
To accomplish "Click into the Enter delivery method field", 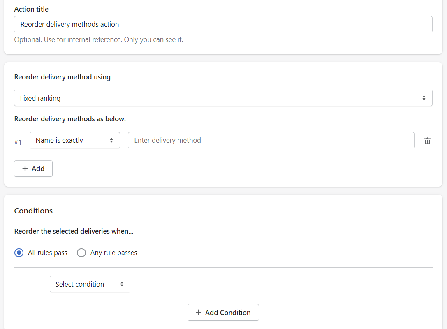I will pyautogui.click(x=271, y=140).
